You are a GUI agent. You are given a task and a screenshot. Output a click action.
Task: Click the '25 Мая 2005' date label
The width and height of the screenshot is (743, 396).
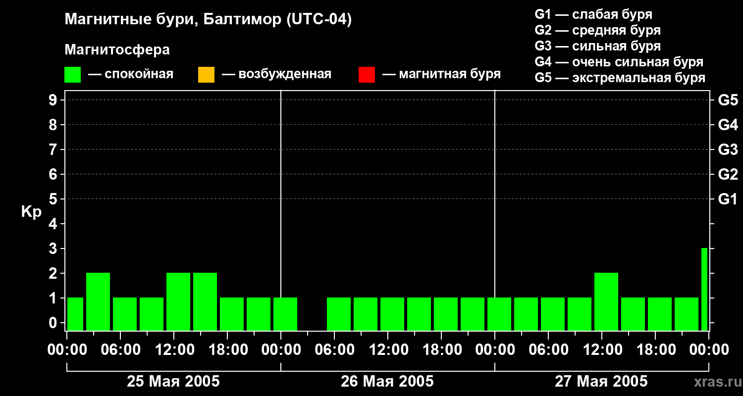pos(173,382)
